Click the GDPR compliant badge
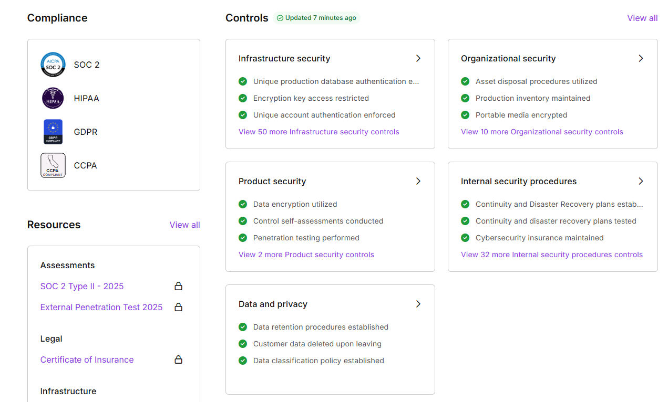 pyautogui.click(x=53, y=131)
